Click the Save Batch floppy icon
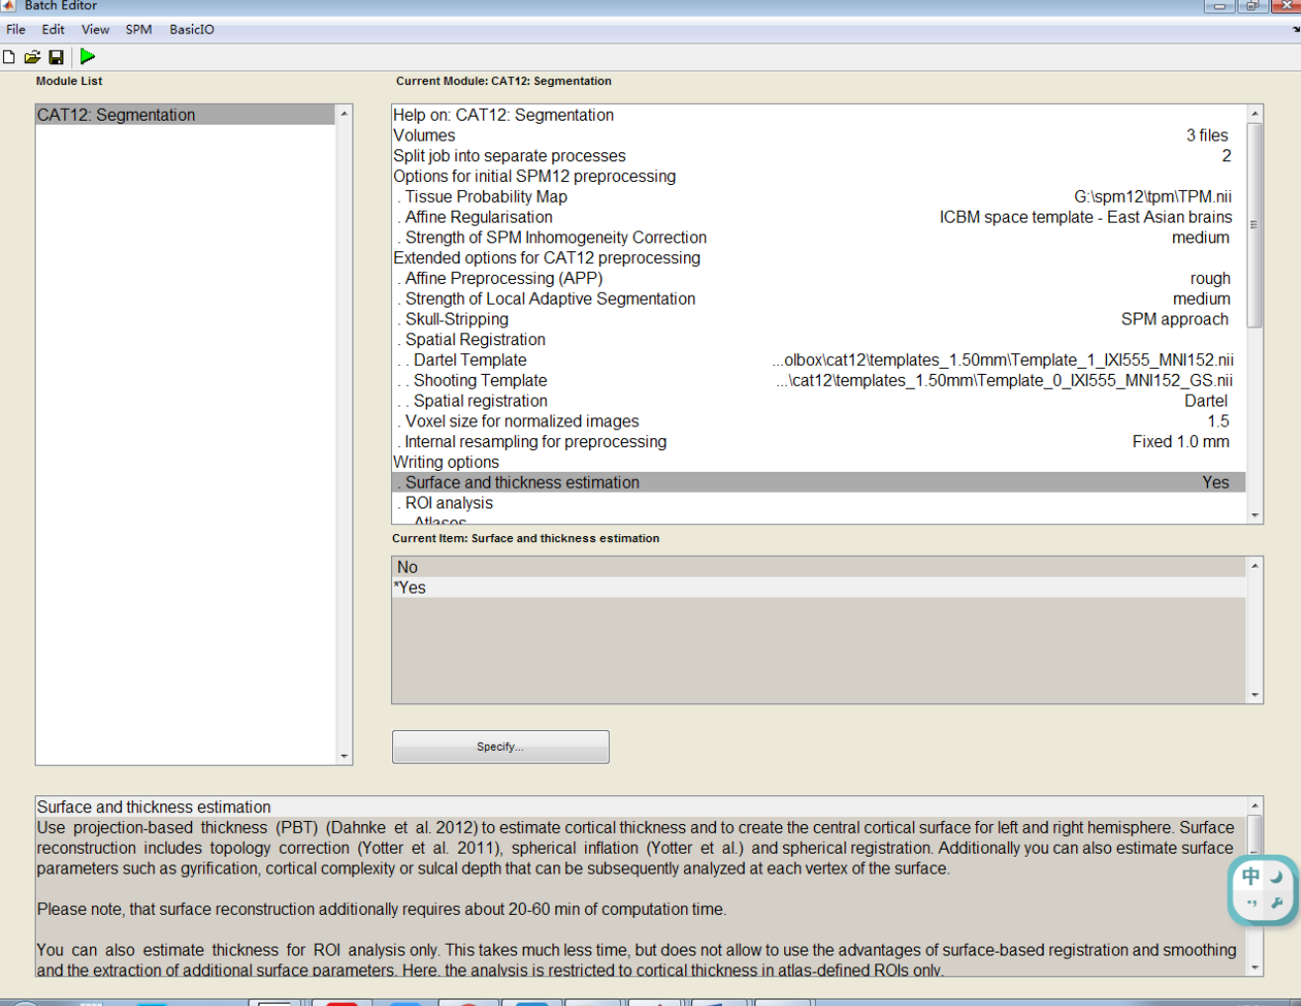The image size is (1301, 1006). point(56,57)
